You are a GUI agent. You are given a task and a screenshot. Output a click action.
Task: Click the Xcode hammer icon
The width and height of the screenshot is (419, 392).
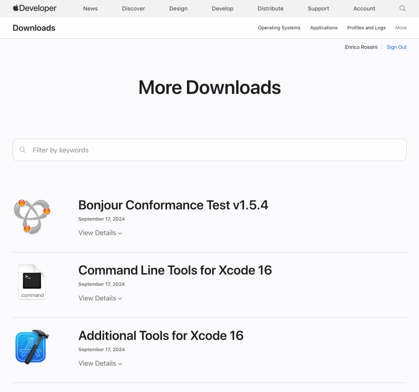pyautogui.click(x=32, y=347)
